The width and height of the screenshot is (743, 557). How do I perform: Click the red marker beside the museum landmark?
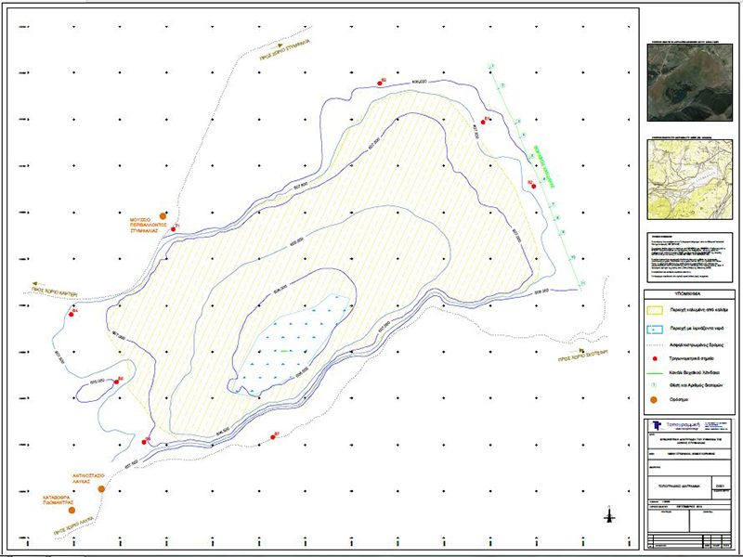(x=173, y=229)
